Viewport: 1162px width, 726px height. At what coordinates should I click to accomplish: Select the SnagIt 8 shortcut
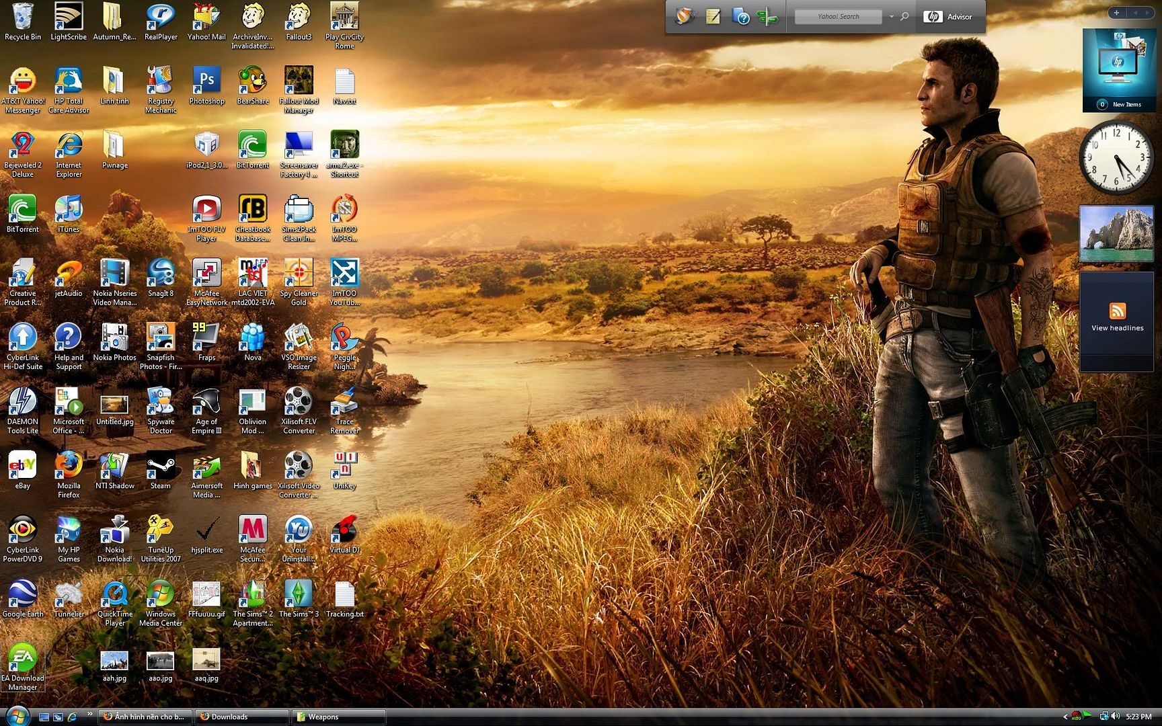coord(161,278)
